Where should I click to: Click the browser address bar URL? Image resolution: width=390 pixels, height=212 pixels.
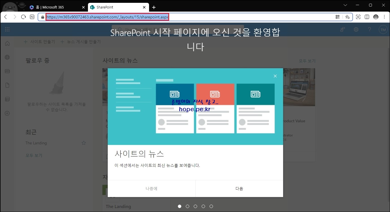[107, 17]
